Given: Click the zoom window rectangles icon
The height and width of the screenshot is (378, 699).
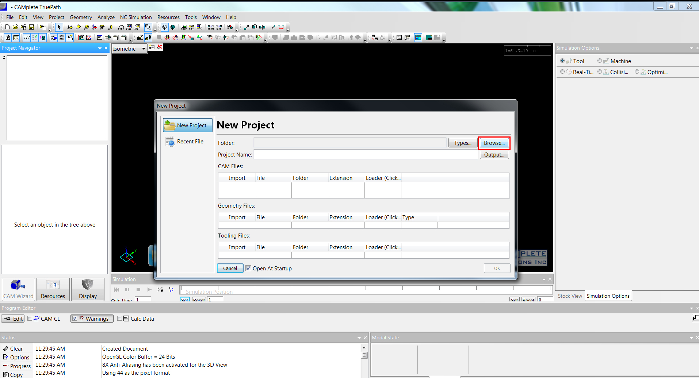Looking at the screenshot, I should pos(148,27).
